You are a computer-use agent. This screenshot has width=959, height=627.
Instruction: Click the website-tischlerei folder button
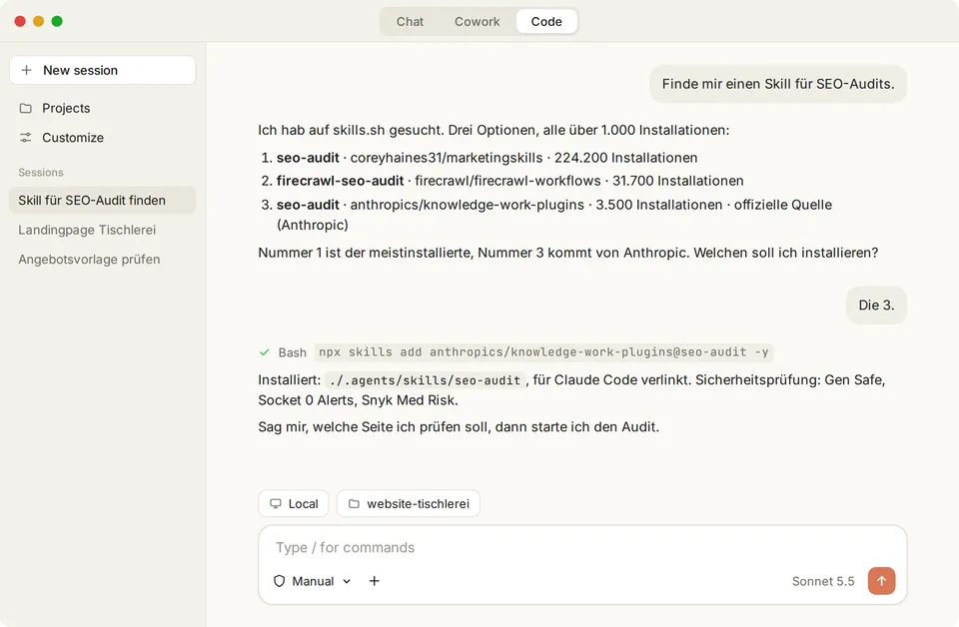(x=409, y=503)
